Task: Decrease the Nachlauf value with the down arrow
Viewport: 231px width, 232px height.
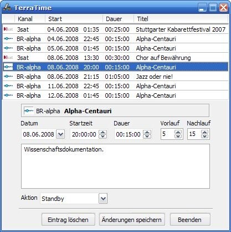Action: 204,137
